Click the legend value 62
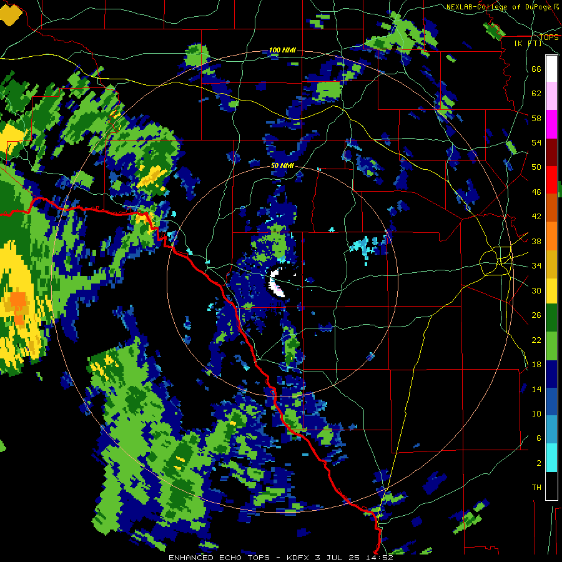 point(536,94)
